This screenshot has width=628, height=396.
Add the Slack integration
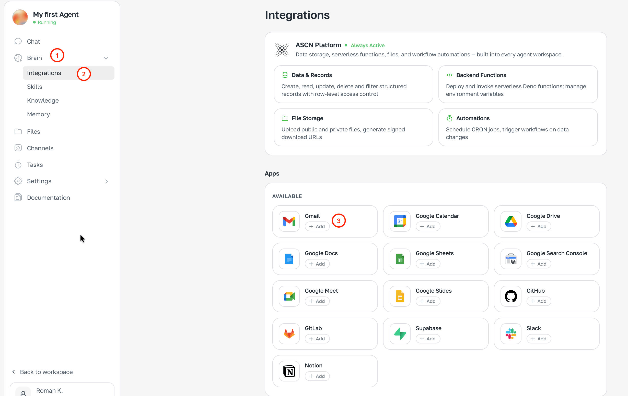click(539, 339)
